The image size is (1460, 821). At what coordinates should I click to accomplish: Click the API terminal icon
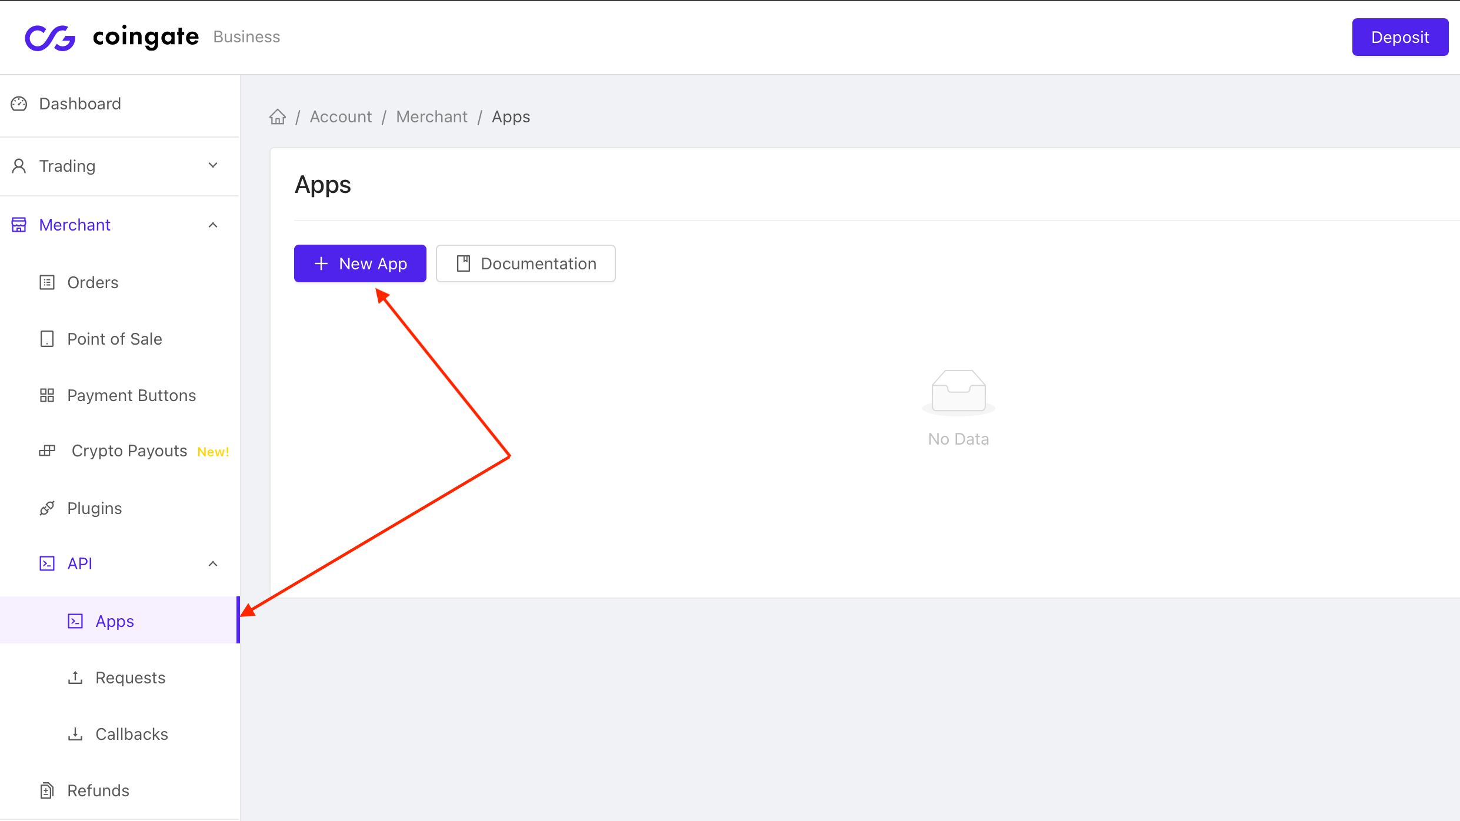click(x=47, y=563)
